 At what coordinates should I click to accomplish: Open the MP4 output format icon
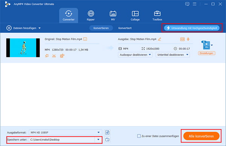[x=206, y=45]
